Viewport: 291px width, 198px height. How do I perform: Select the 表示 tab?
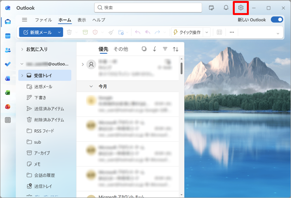(x=81, y=20)
